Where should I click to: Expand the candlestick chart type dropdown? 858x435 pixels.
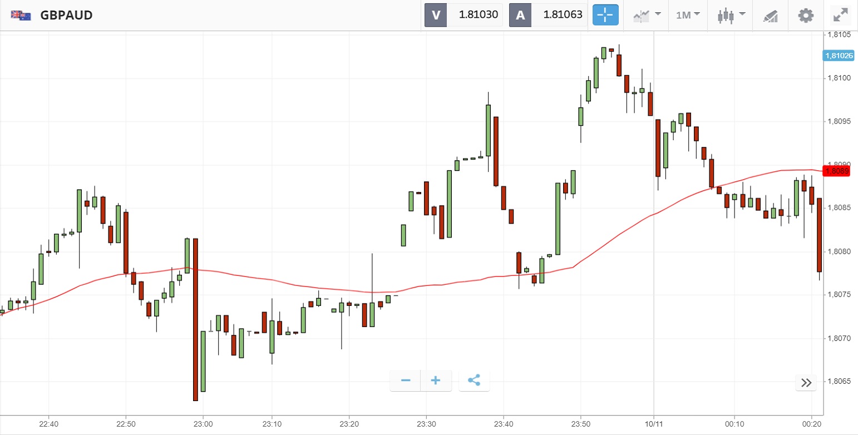pos(731,15)
